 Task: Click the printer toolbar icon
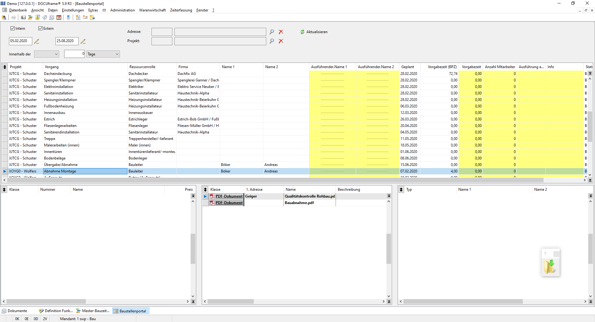click(x=14, y=17)
